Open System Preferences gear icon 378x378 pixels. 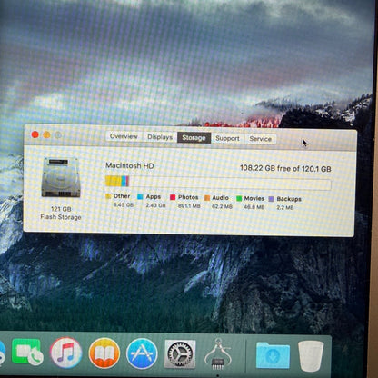click(x=180, y=354)
